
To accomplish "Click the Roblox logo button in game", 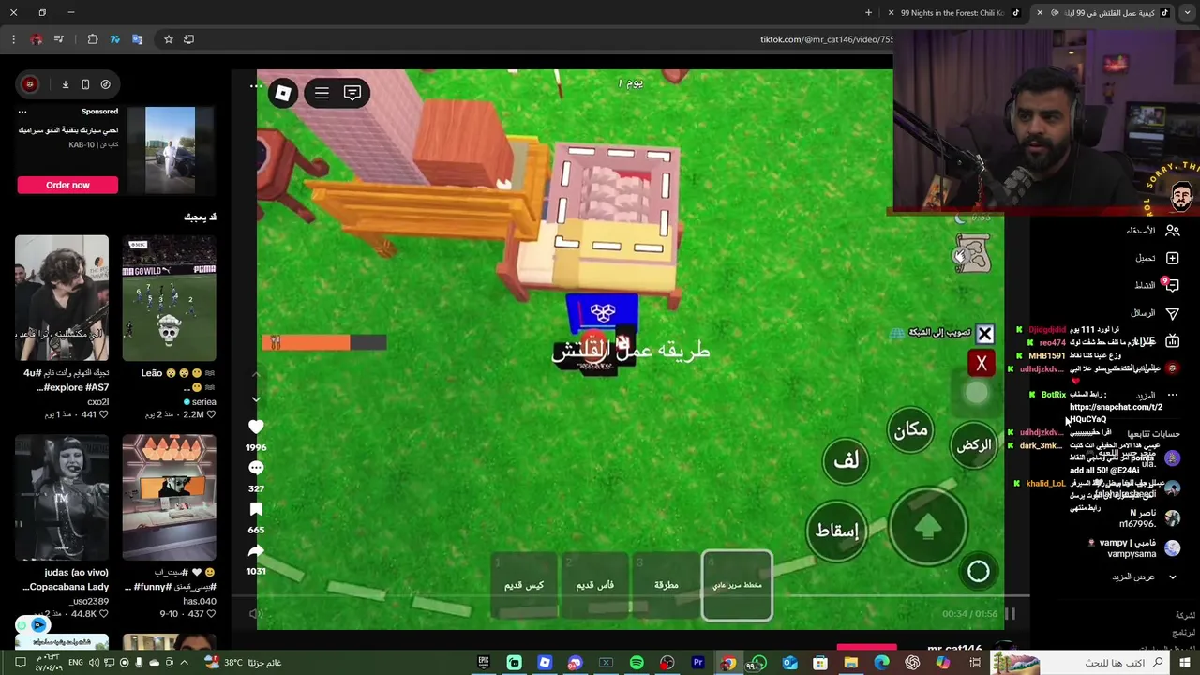I will point(282,93).
